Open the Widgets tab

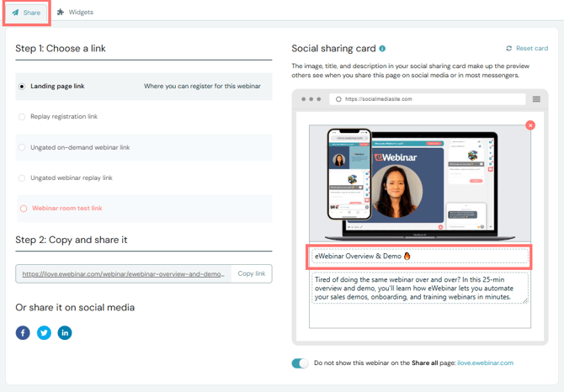[75, 13]
